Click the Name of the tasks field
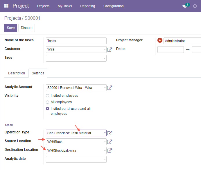 (76, 41)
